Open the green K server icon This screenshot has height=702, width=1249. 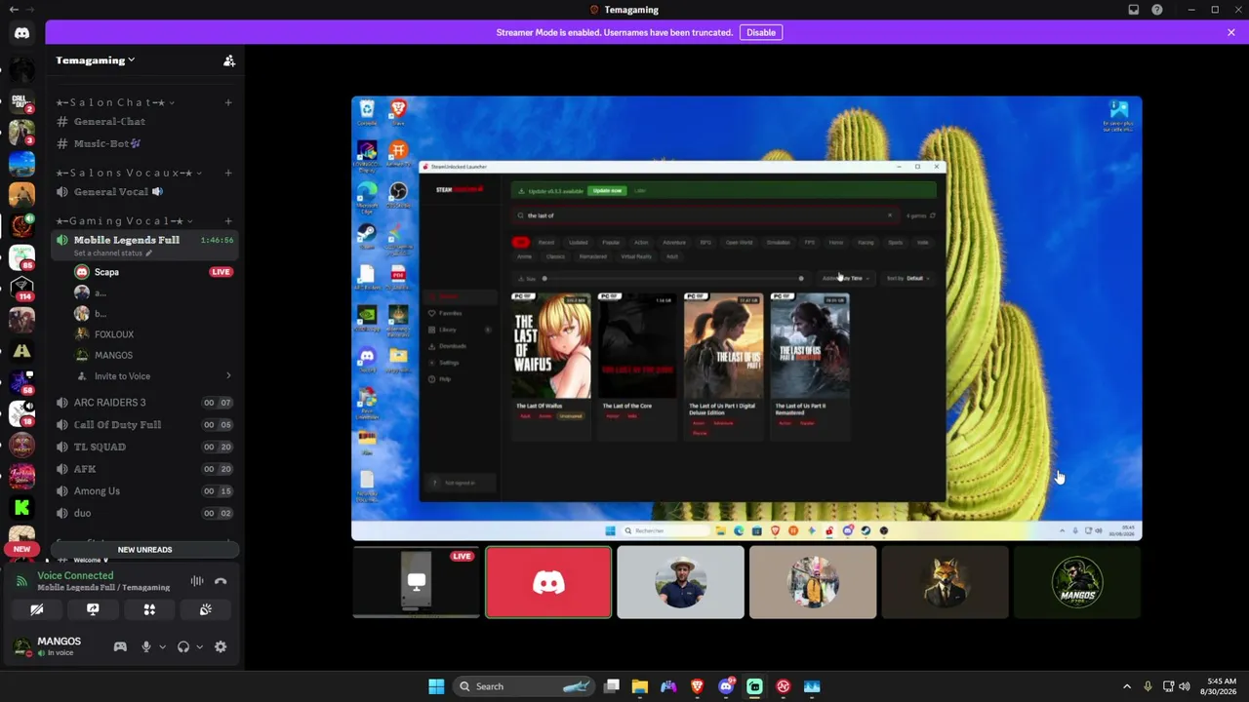pyautogui.click(x=21, y=507)
